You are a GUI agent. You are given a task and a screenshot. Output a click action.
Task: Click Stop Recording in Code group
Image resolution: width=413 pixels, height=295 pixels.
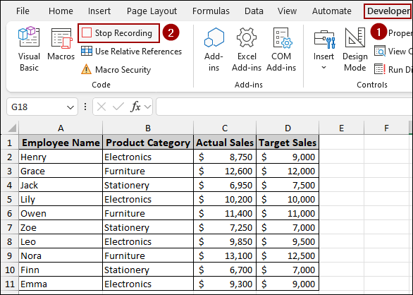[118, 33]
